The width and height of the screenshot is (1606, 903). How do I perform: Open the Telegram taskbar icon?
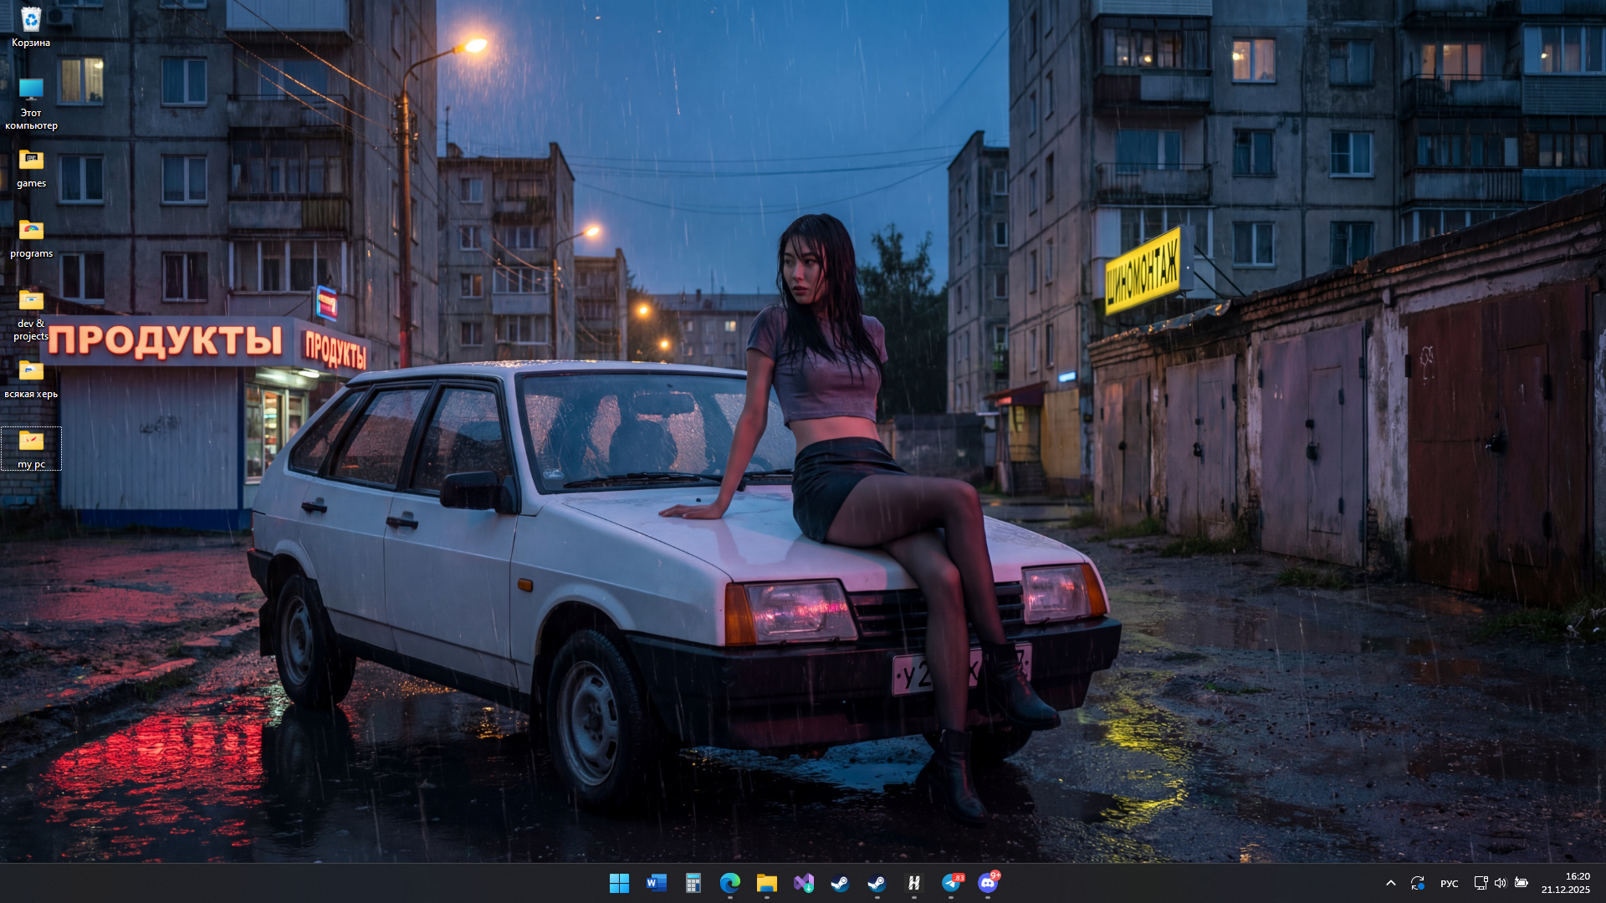coord(952,883)
